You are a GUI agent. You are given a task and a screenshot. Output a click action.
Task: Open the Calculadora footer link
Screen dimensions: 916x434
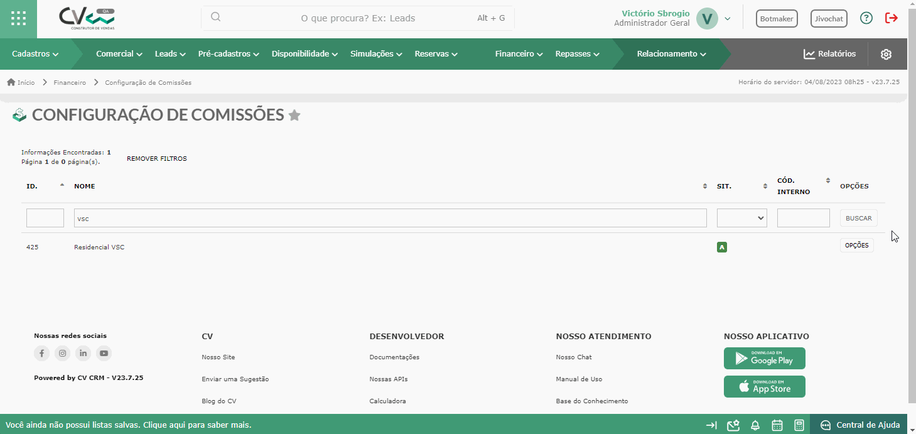387,401
